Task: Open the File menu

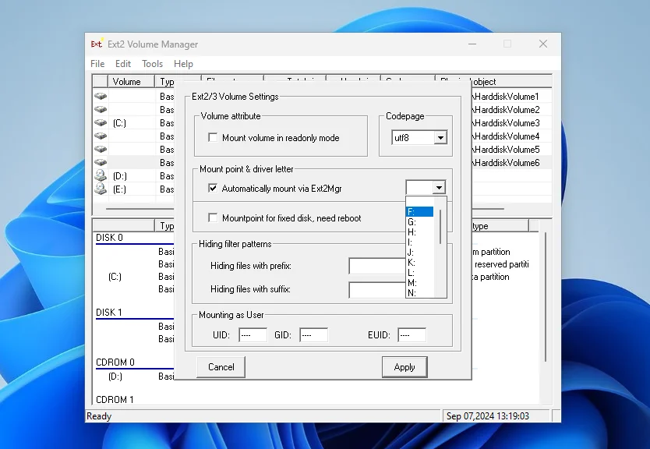Action: pos(97,64)
